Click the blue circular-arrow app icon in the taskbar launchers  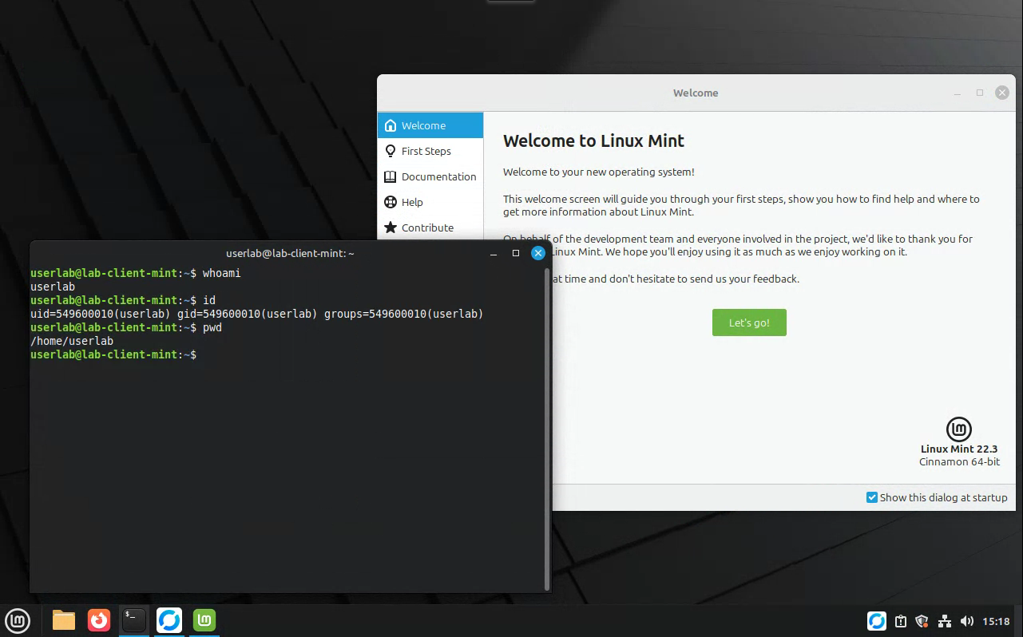coord(169,620)
